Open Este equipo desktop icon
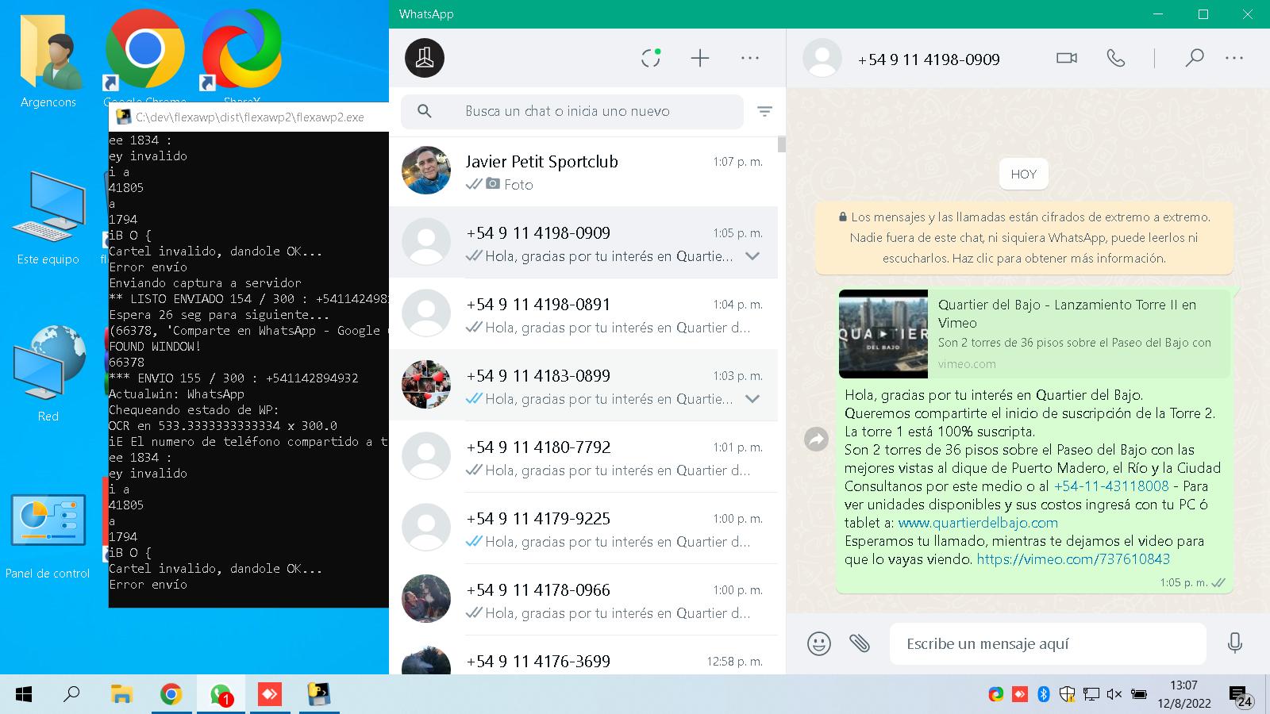Viewport: 1270px width, 714px height. click(48, 218)
